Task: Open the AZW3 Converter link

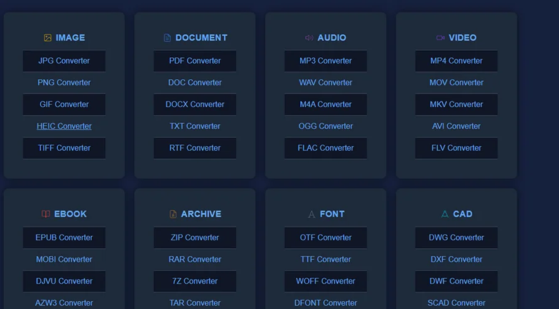Action: pyautogui.click(x=64, y=303)
